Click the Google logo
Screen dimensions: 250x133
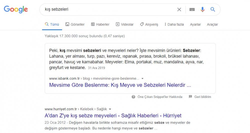pyautogui.click(x=16, y=9)
